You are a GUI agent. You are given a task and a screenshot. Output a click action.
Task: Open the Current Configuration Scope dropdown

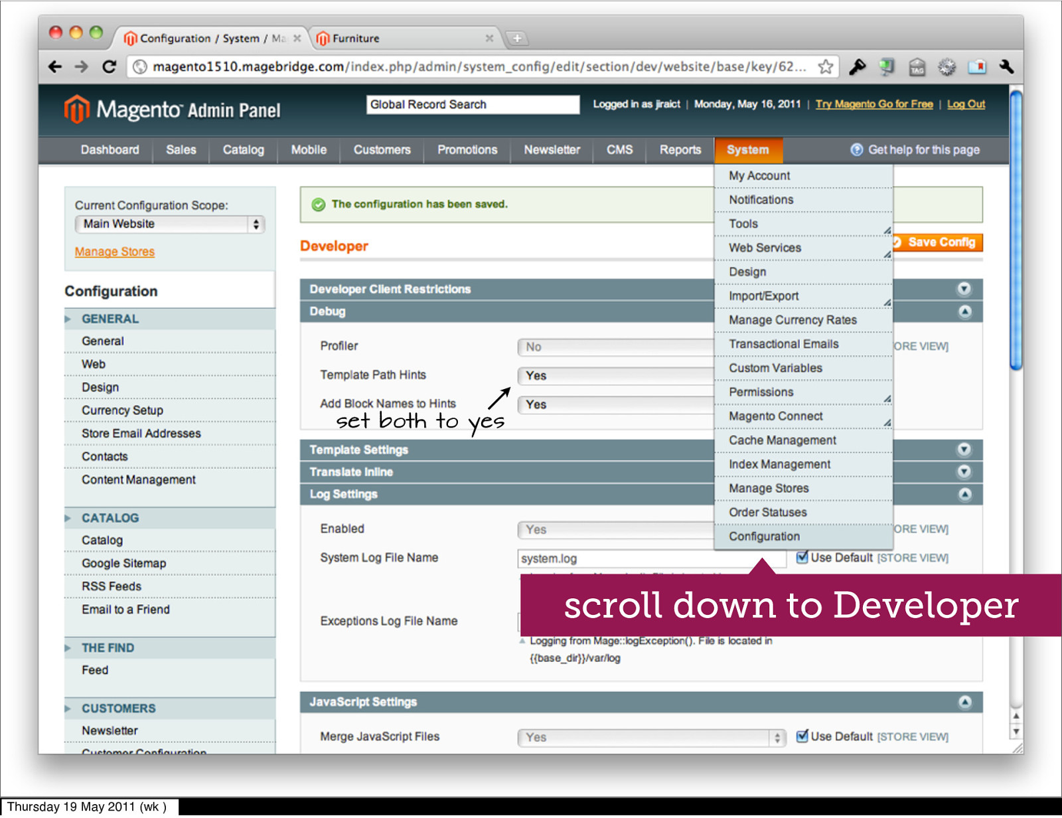click(x=170, y=224)
